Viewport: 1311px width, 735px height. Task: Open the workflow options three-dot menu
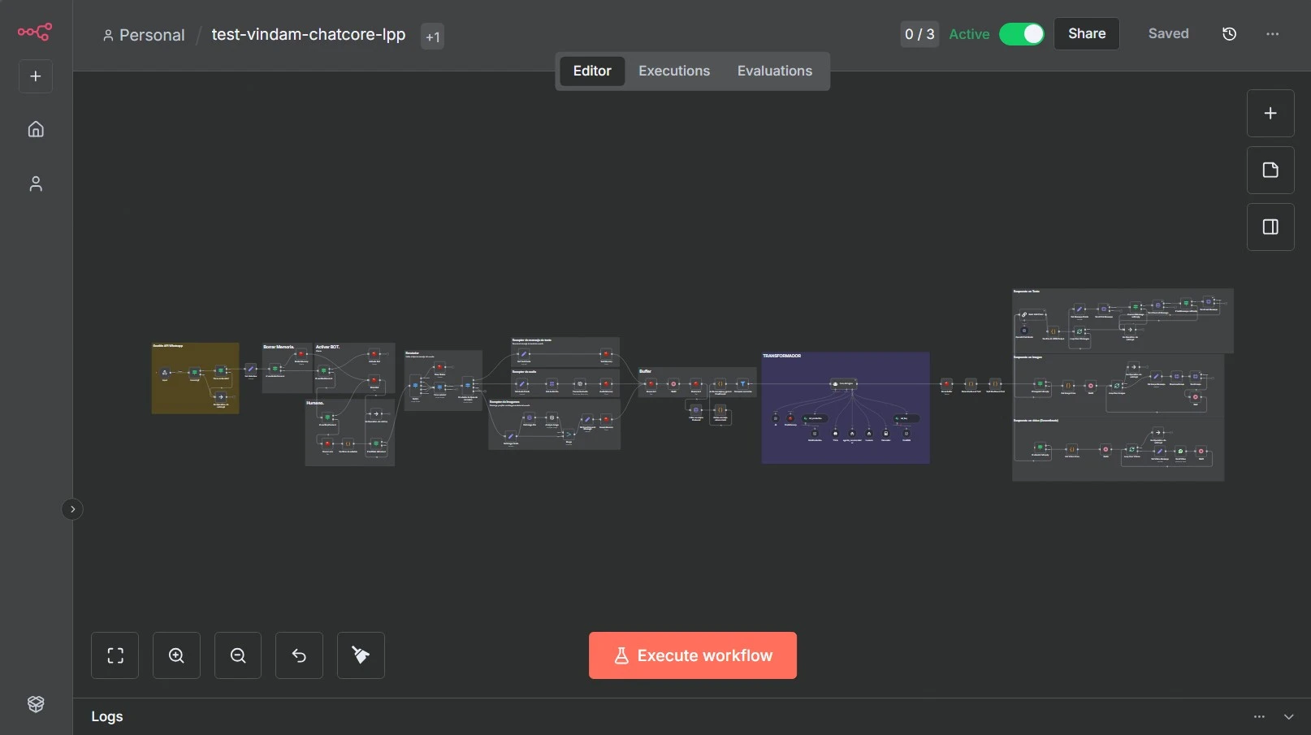[1272, 34]
